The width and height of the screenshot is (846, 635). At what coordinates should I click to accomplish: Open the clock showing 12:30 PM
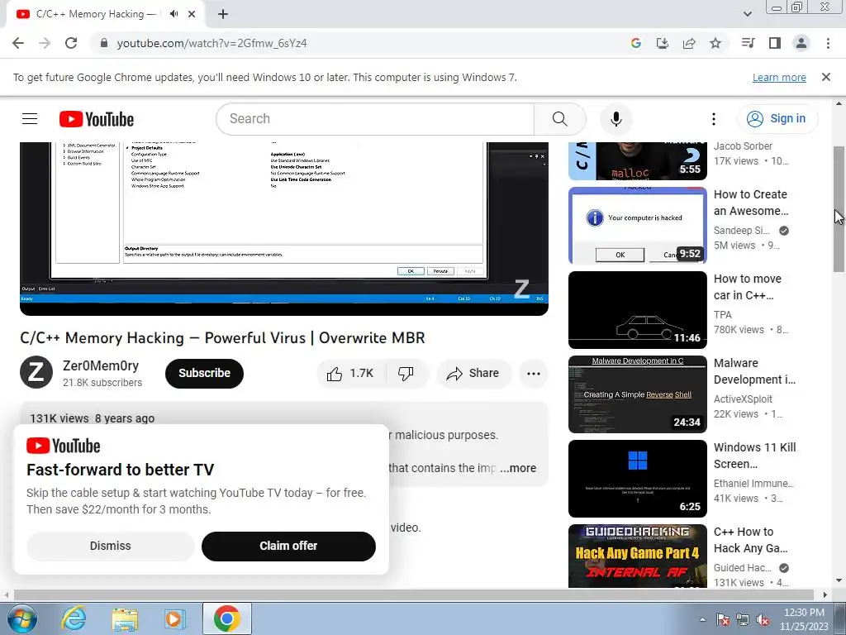[x=803, y=619]
